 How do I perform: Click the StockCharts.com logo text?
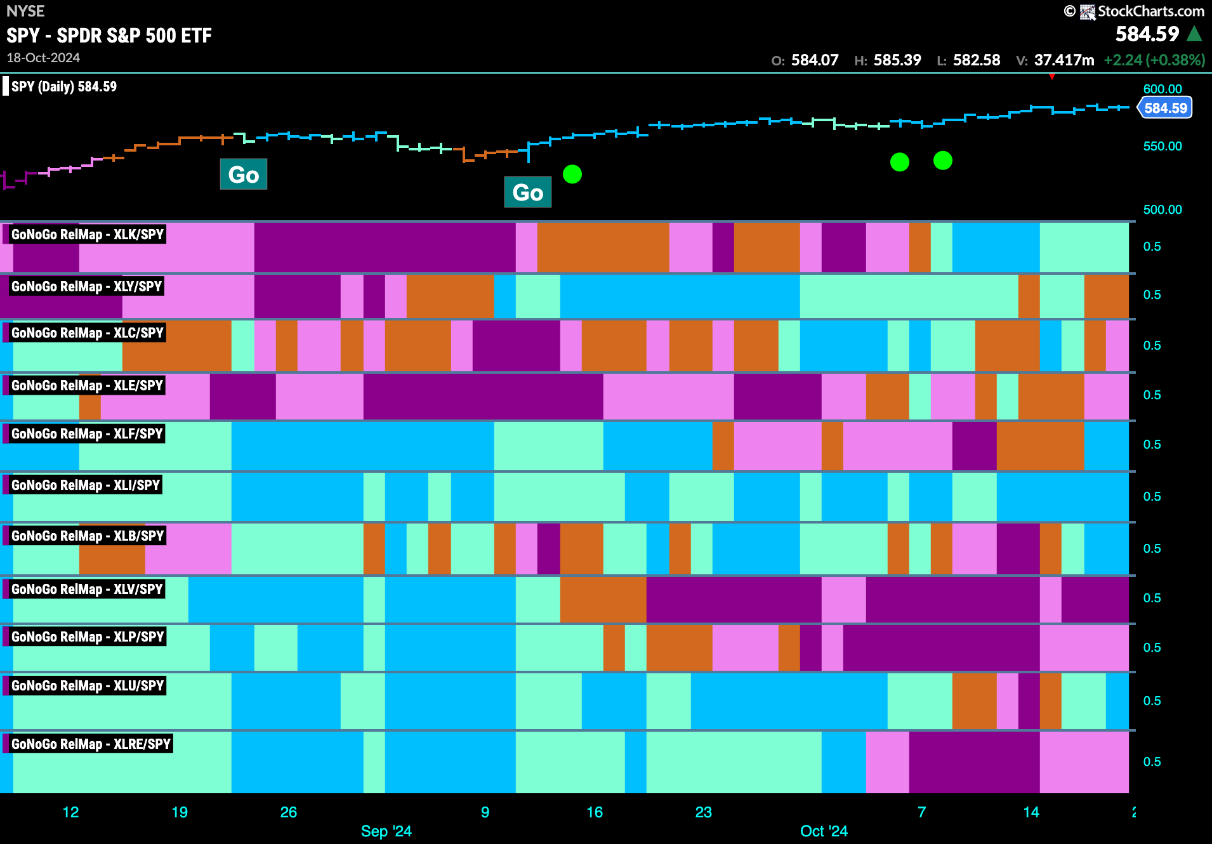pyautogui.click(x=1150, y=11)
